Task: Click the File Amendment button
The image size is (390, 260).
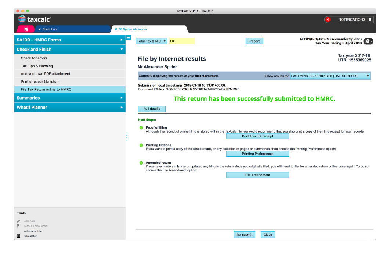Action: click(x=257, y=175)
